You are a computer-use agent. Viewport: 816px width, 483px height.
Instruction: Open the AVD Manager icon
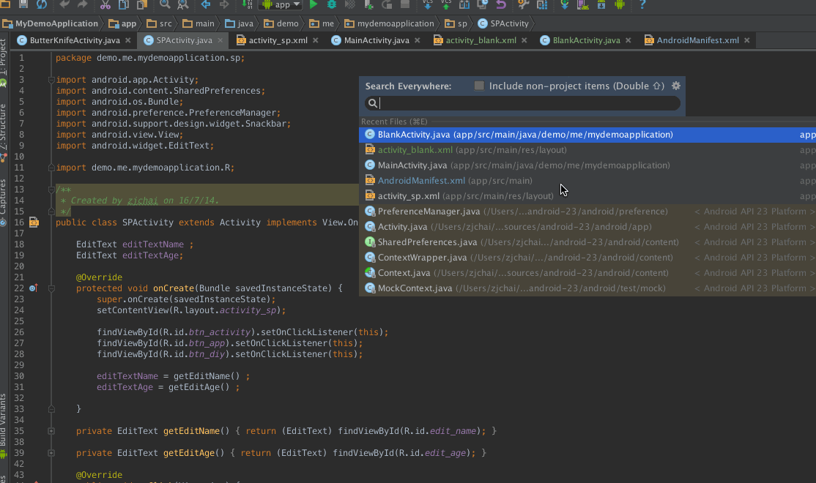click(583, 4)
